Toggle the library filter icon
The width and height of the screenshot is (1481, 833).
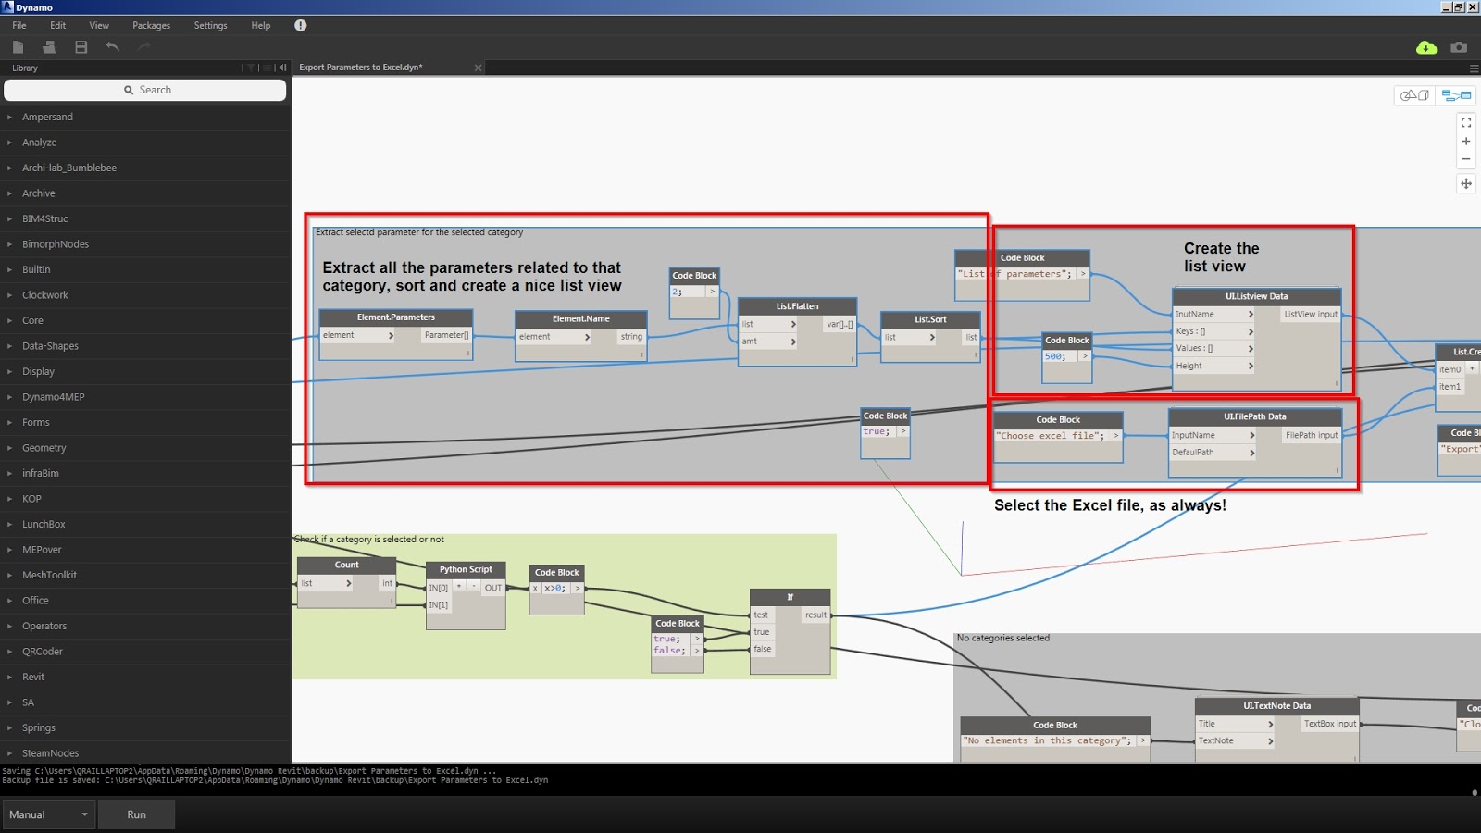tap(248, 68)
